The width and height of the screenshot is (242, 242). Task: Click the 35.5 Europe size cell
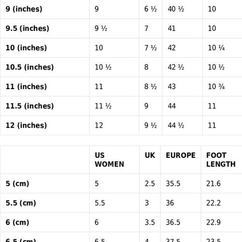pos(173,183)
